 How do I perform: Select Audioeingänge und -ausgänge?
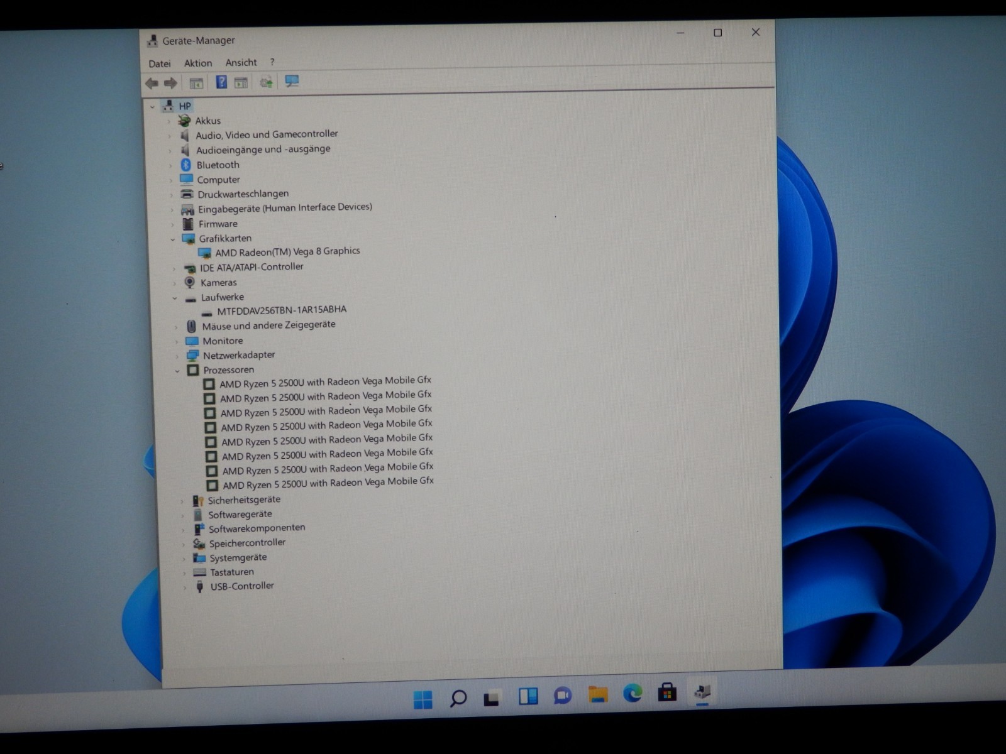click(263, 150)
